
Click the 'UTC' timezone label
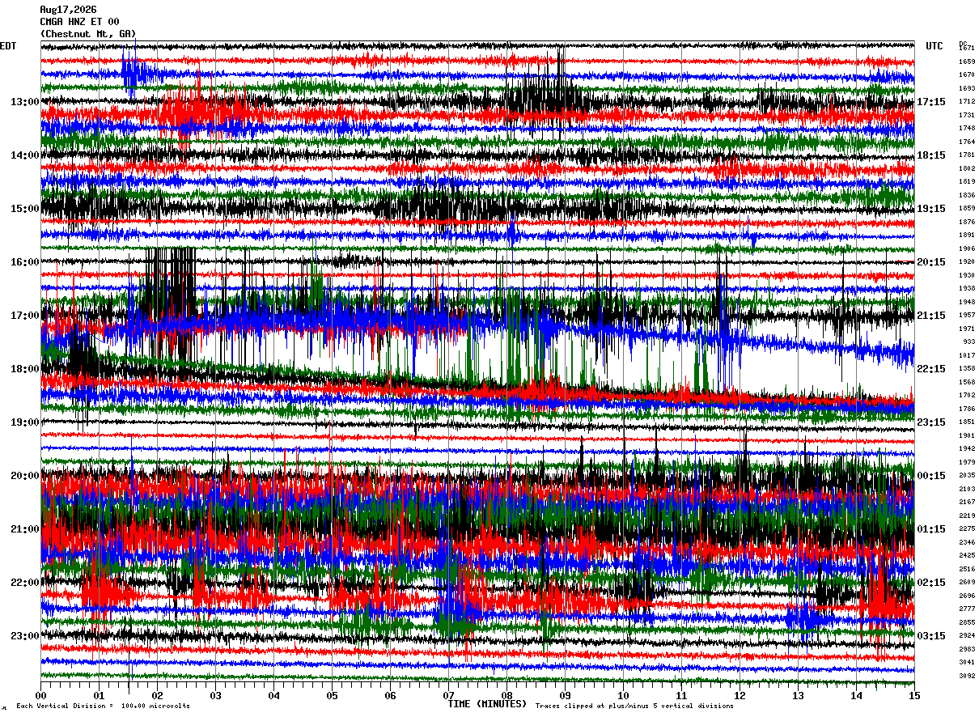click(934, 46)
